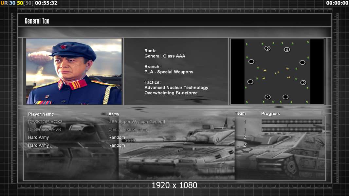Click the 'Tactics:' label

(x=153, y=82)
